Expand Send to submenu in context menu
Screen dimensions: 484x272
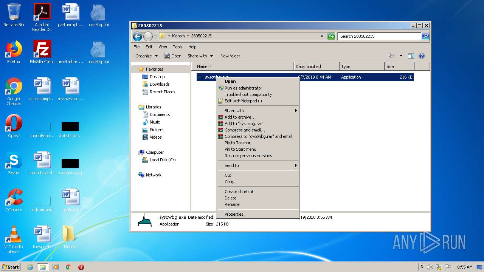coord(258,165)
